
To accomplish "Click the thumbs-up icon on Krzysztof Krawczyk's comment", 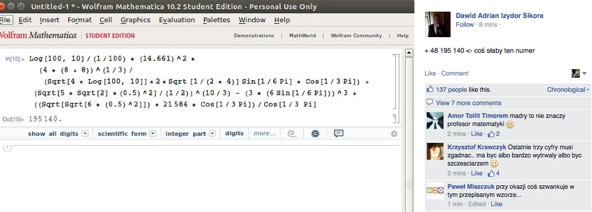I will point(491,174).
